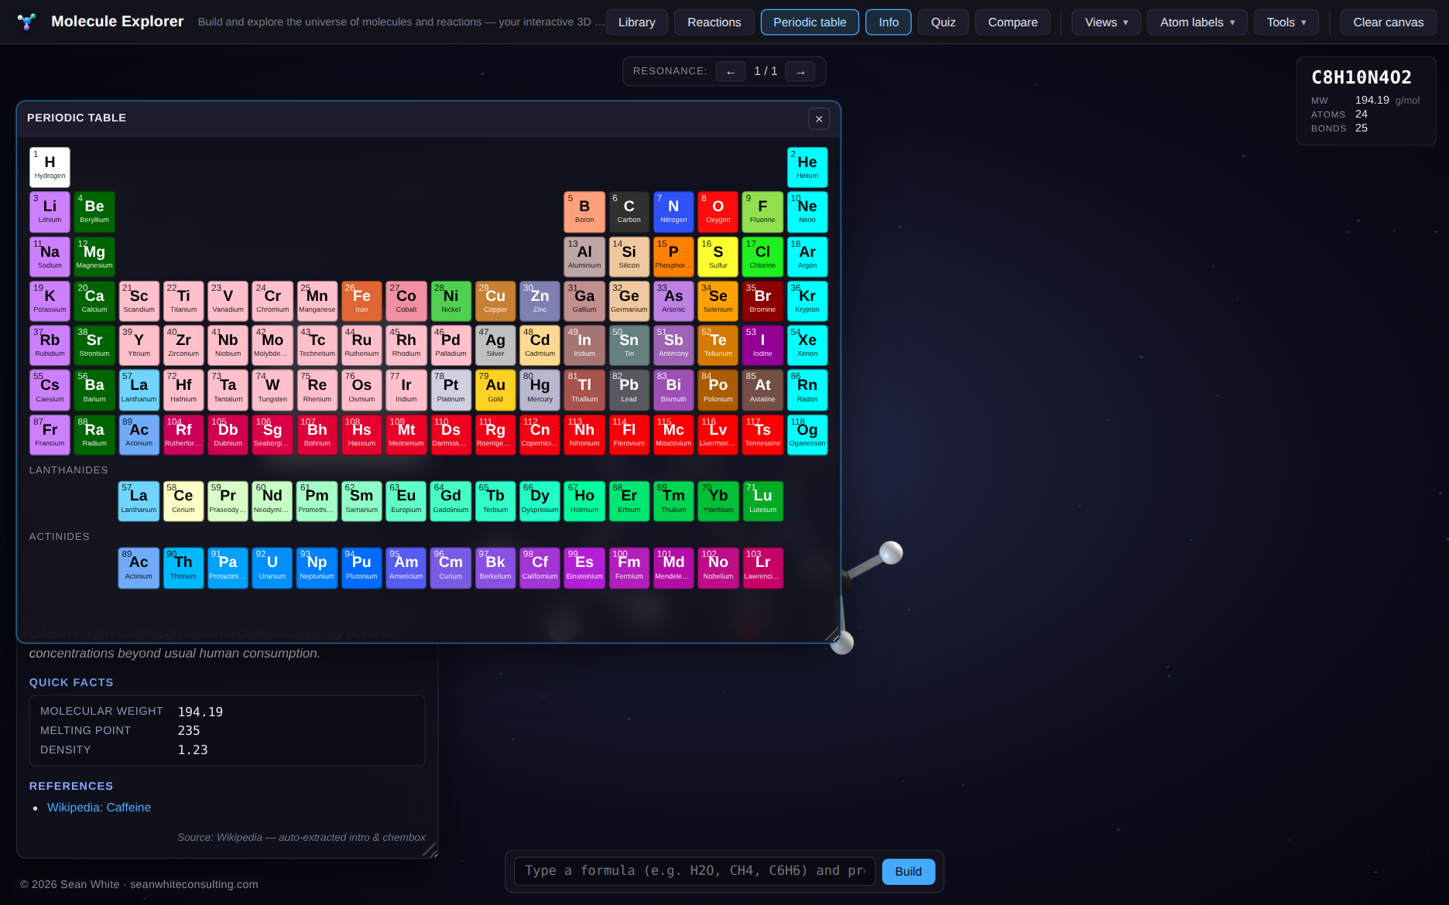1449x905 pixels.
Task: Open the Tools dropdown menu
Action: (x=1286, y=22)
